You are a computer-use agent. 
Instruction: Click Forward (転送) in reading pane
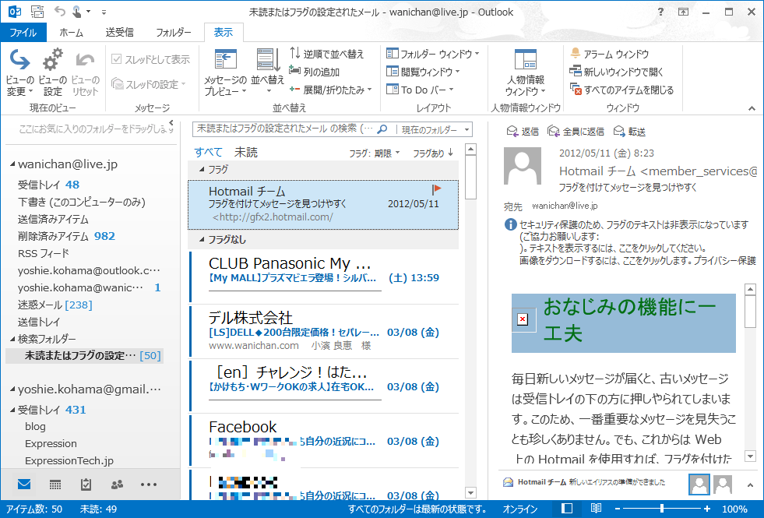tap(629, 132)
